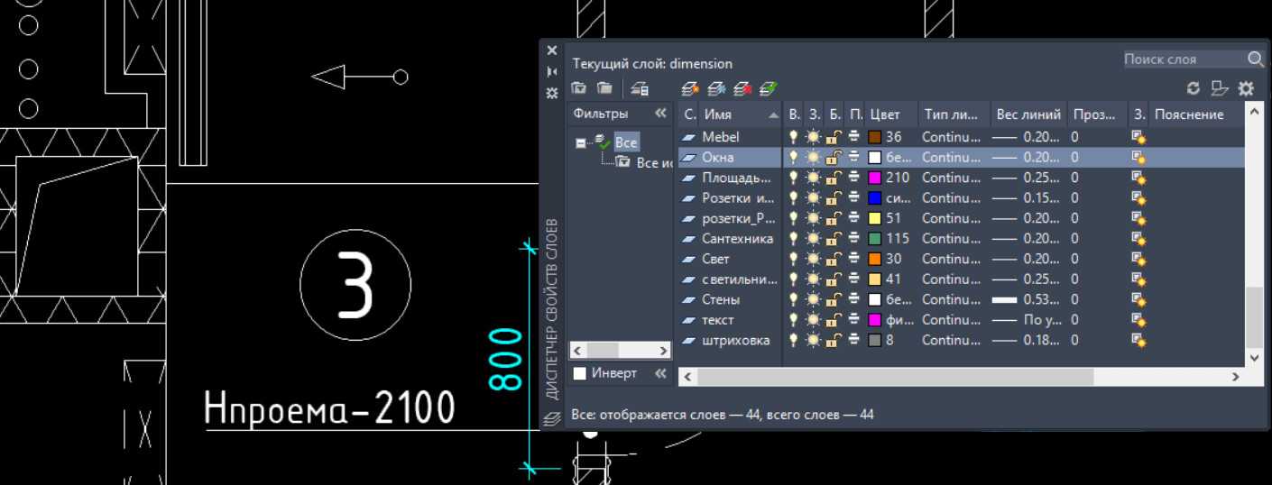The height and width of the screenshot is (485, 1272).
Task: Open lineweight По у... of текст layer
Action: [1027, 320]
